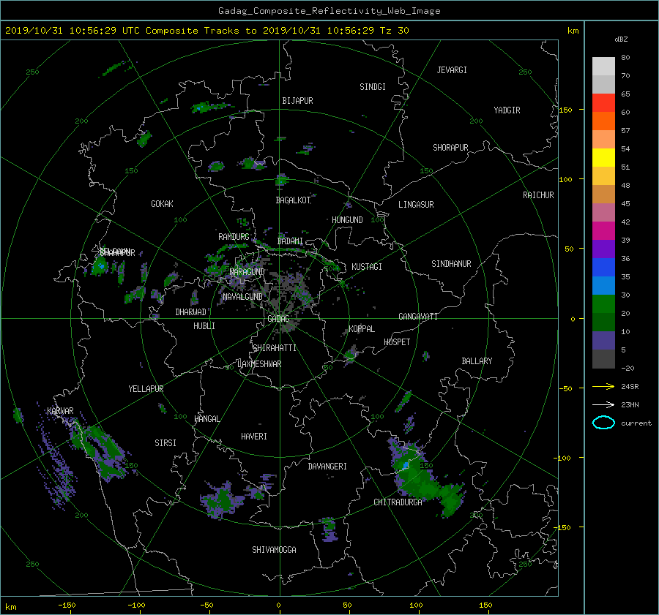This screenshot has width=659, height=615.
Task: Click the BAGALKOT city label
Action: [x=293, y=200]
